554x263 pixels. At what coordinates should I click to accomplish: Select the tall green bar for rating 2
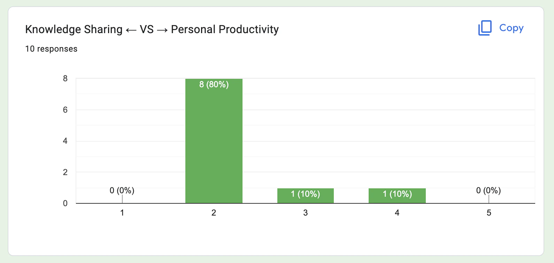(214, 141)
